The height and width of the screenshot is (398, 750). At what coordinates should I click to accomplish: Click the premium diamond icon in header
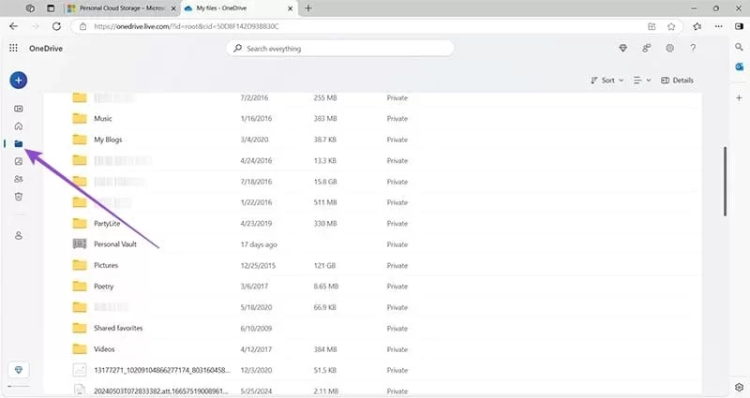coord(623,48)
